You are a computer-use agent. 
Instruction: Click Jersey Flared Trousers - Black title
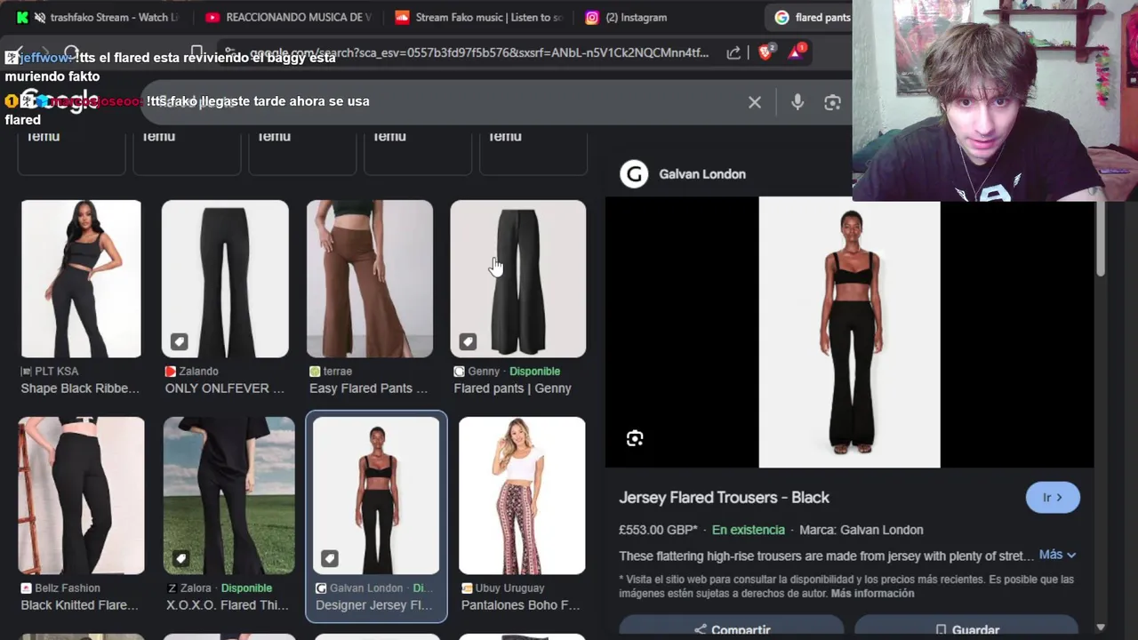(x=725, y=498)
